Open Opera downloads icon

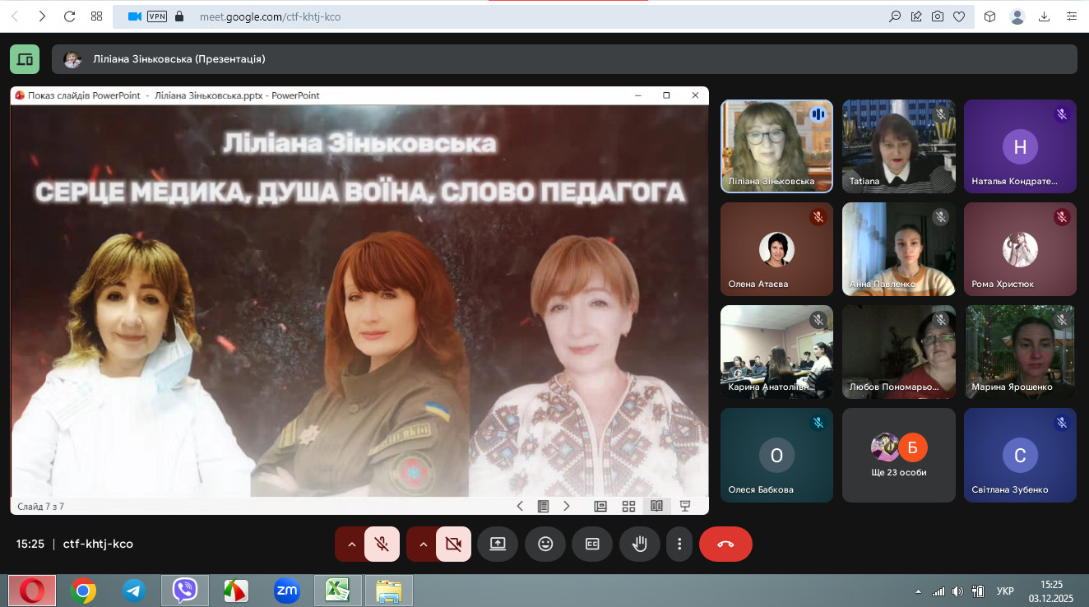1045,16
